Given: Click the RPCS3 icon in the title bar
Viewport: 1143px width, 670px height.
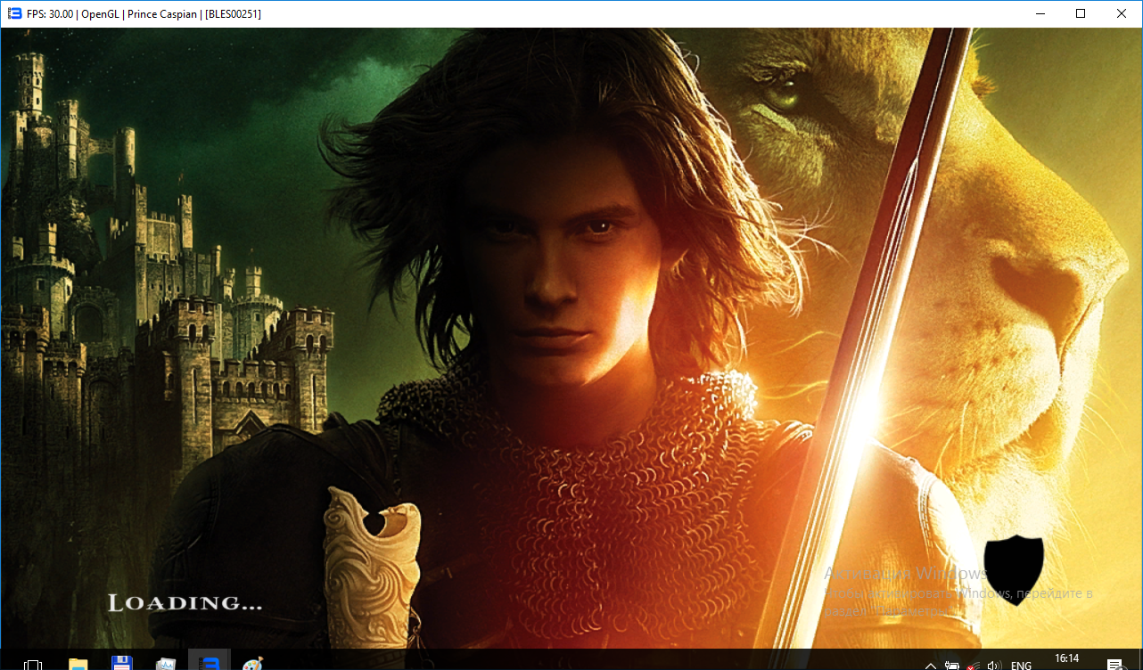Looking at the screenshot, I should pos(14,13).
